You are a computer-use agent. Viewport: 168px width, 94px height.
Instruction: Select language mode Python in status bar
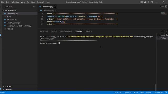[x=148, y=92]
